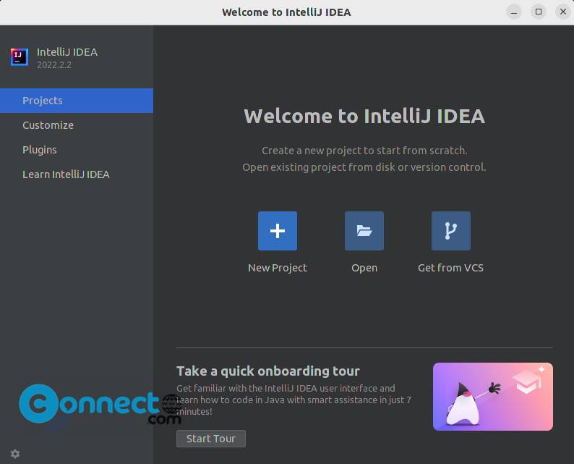Click the Welcome to IntelliJ IDEA heading
The width and height of the screenshot is (574, 464).
[x=364, y=117]
